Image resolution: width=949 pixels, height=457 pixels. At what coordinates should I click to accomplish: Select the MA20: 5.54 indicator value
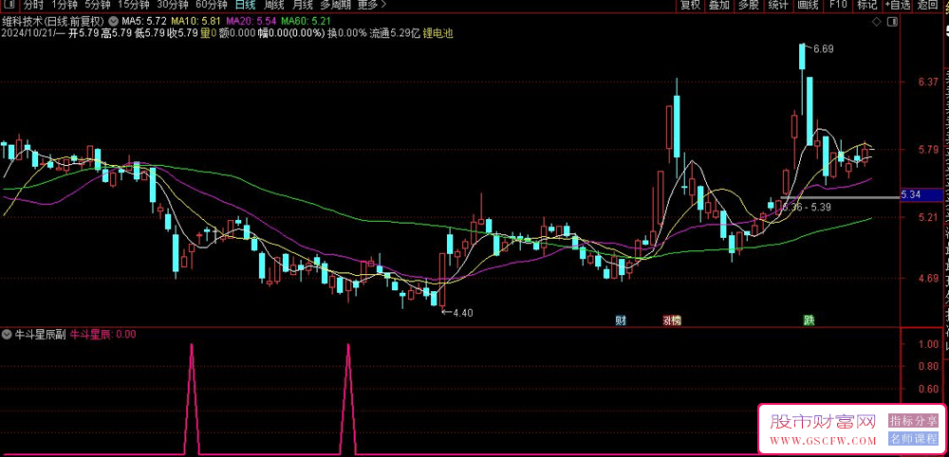click(x=251, y=21)
